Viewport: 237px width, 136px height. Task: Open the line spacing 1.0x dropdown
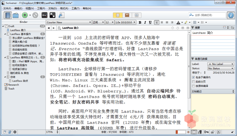pyautogui.click(x=125, y=22)
